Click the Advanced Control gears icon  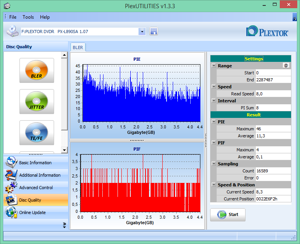pyautogui.click(x=11, y=187)
